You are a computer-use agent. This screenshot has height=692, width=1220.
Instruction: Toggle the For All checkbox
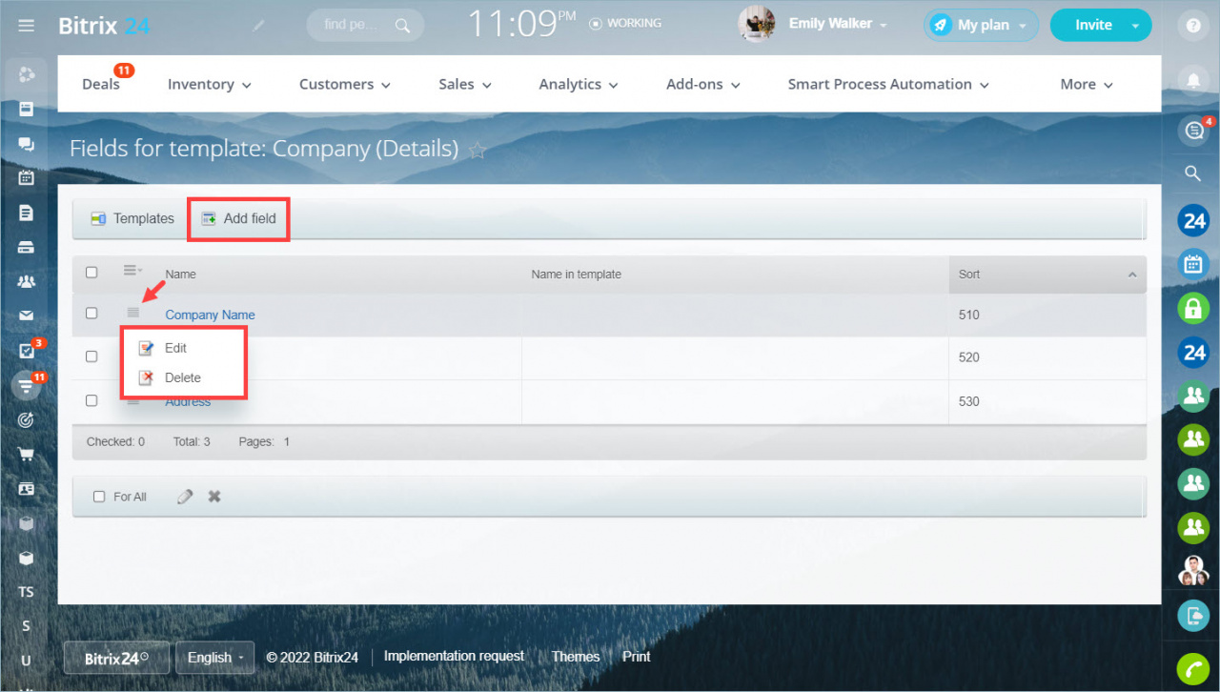click(x=99, y=497)
